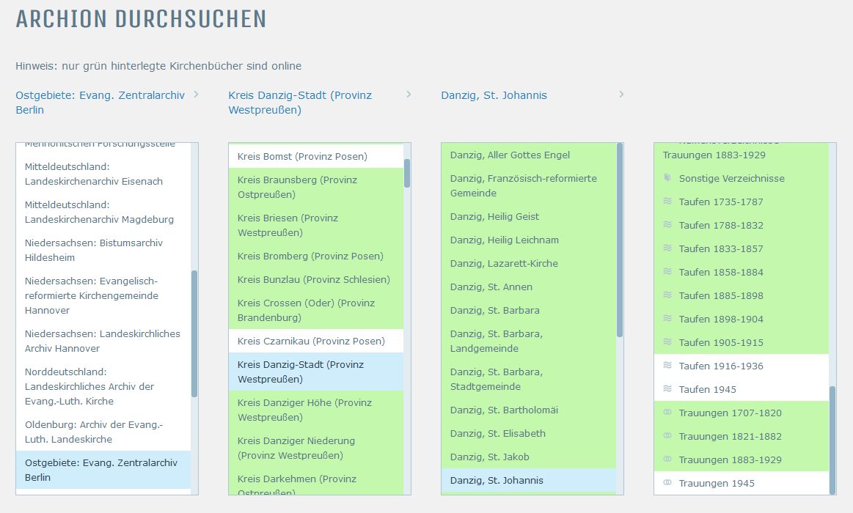Click the scrollbar thumb in the Kreis list

(407, 174)
